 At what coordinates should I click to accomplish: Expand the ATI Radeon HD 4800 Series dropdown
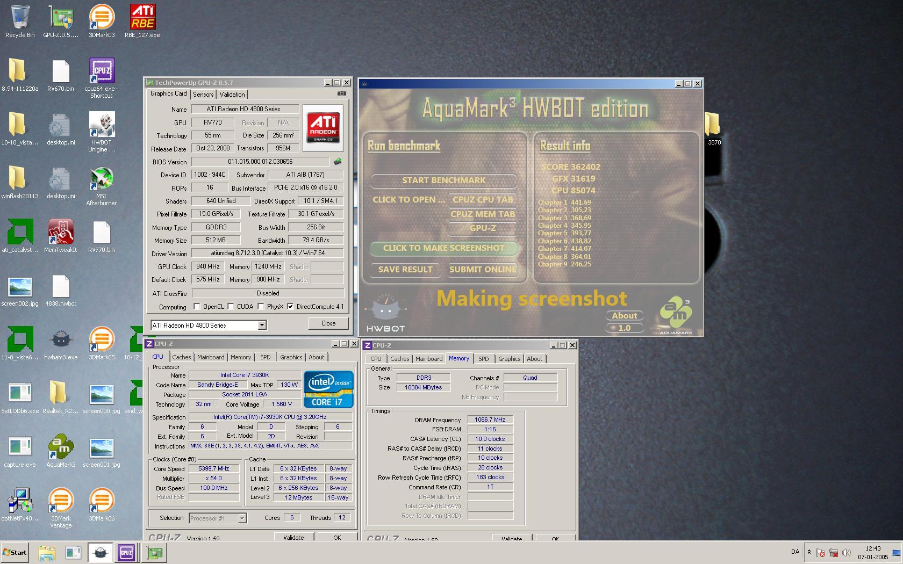coord(262,325)
